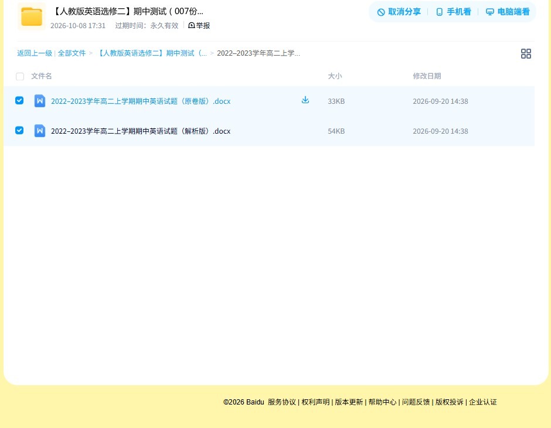The width and height of the screenshot is (551, 428).
Task: Open the view on phone option
Action: click(453, 12)
